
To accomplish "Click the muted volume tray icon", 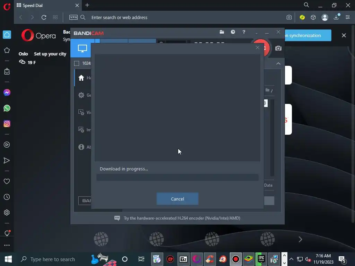I will pyautogui.click(x=308, y=259).
